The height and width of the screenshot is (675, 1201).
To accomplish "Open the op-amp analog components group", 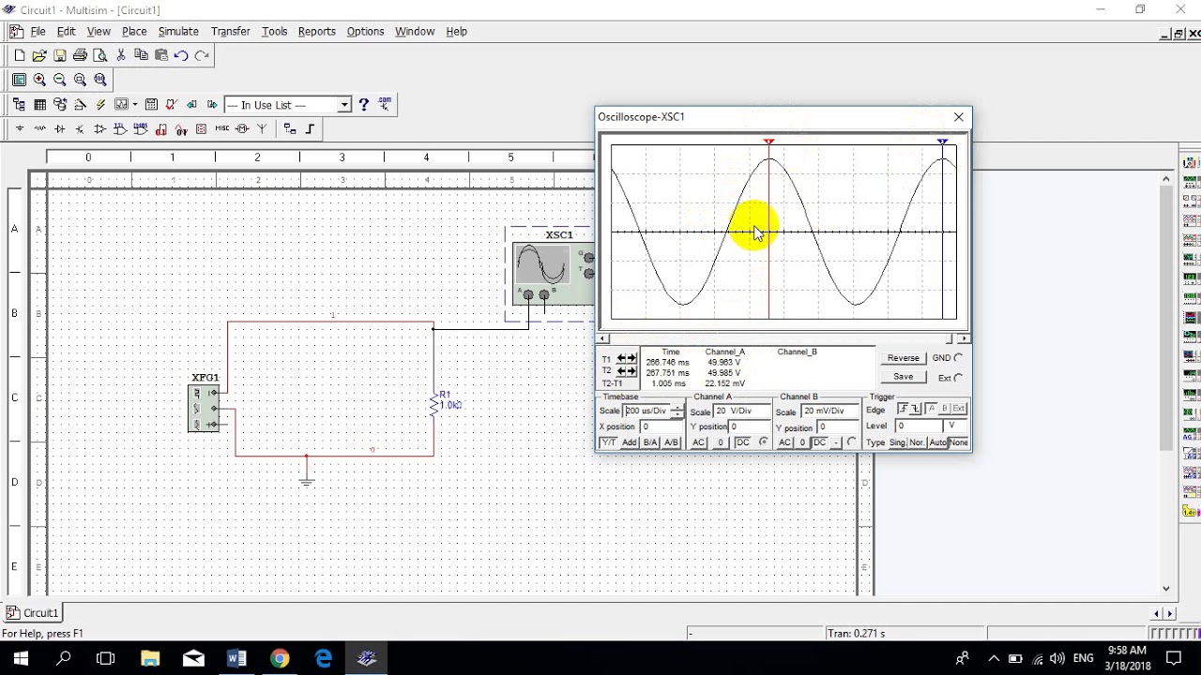I will pos(99,129).
